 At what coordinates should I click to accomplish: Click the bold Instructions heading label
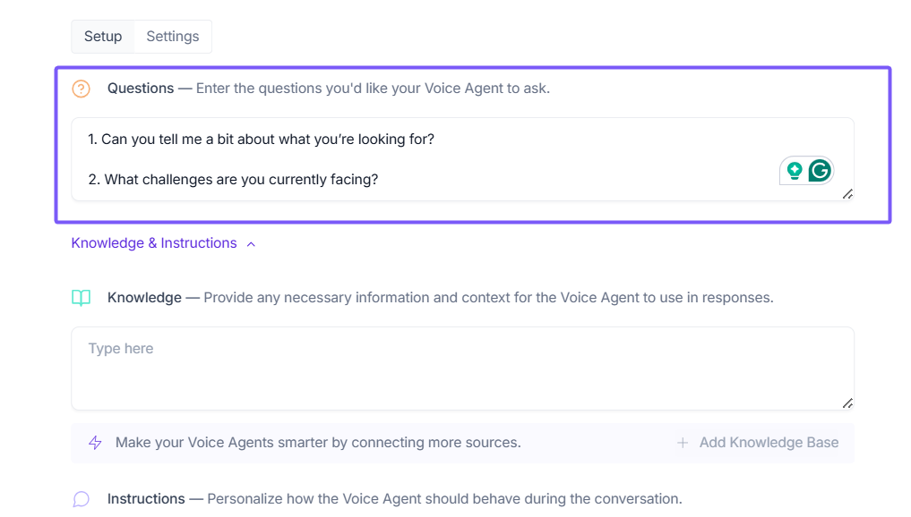[x=146, y=499]
